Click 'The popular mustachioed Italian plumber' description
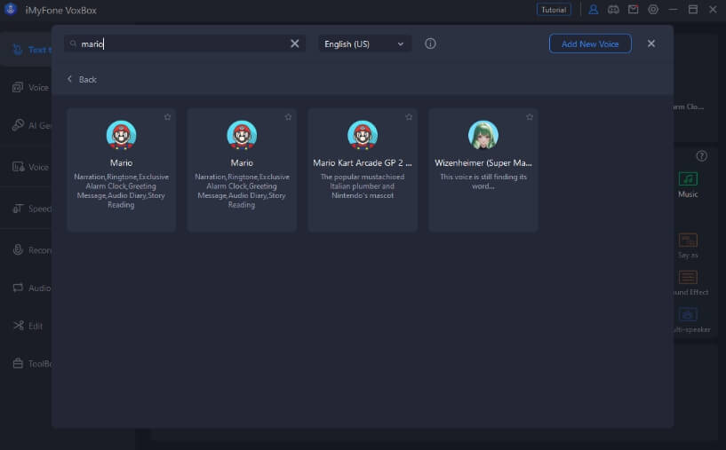 363,186
